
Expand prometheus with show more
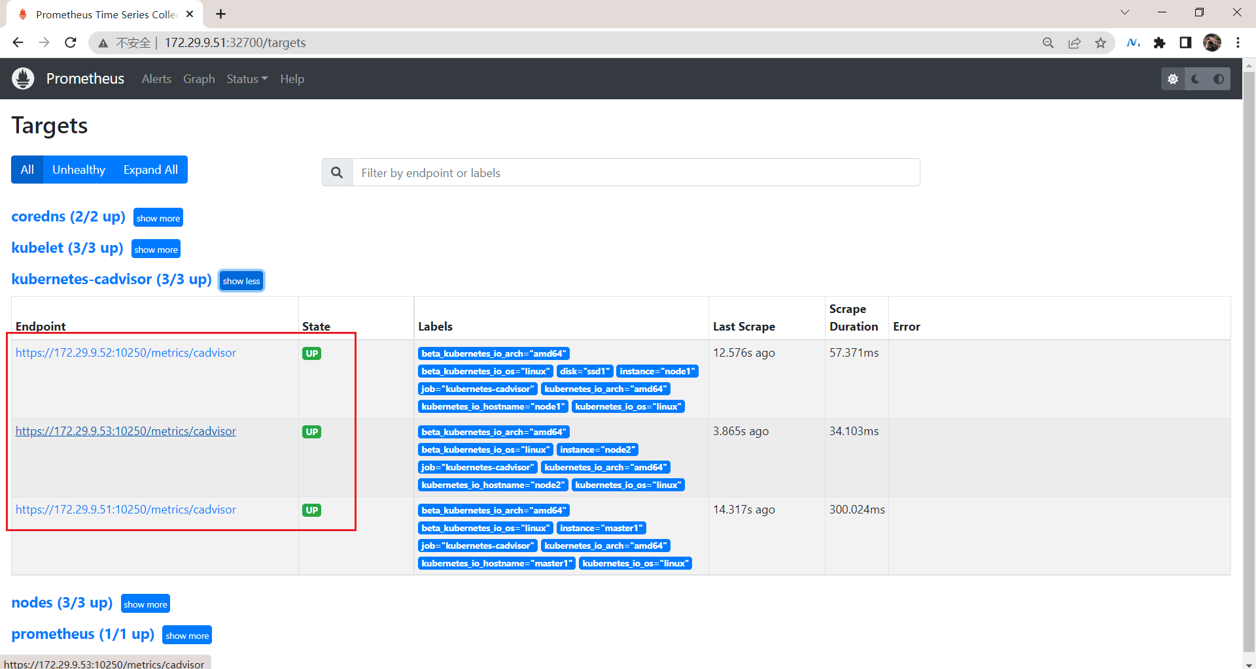(187, 635)
